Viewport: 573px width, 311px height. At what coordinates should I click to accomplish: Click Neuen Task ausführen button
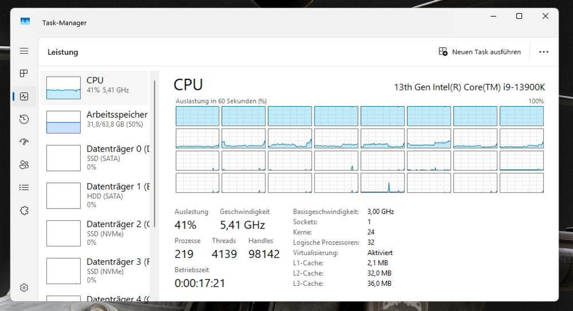coord(480,52)
